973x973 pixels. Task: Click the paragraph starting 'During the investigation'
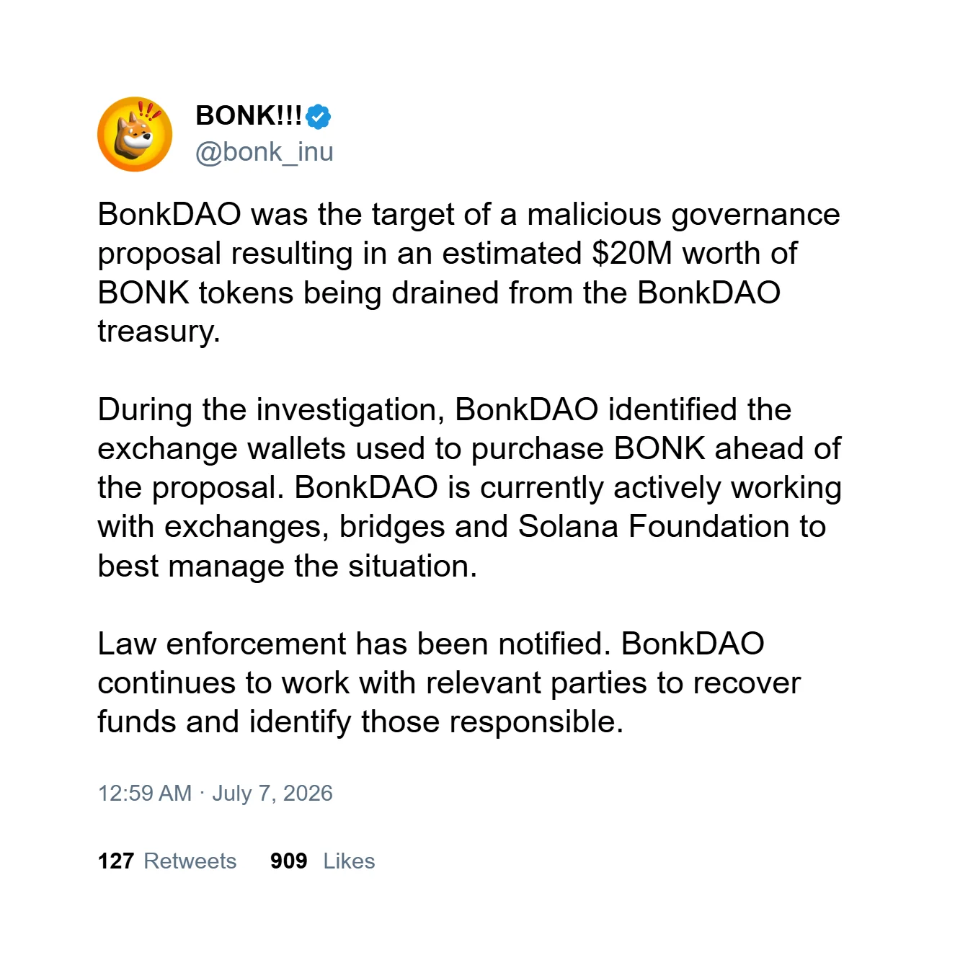(x=470, y=488)
